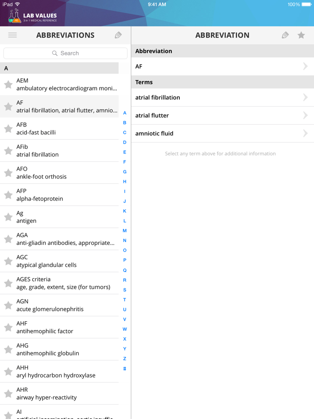Tap the edit pencil beside Abbreviations title

[x=118, y=35]
